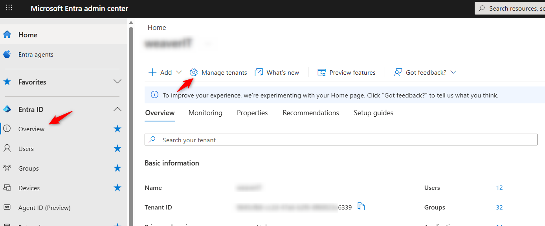Click the sidebar vertical scrollbar
This screenshot has width=545, height=226.
[x=131, y=118]
